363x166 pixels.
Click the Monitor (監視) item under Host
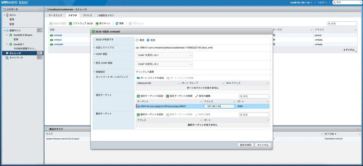click(12, 24)
